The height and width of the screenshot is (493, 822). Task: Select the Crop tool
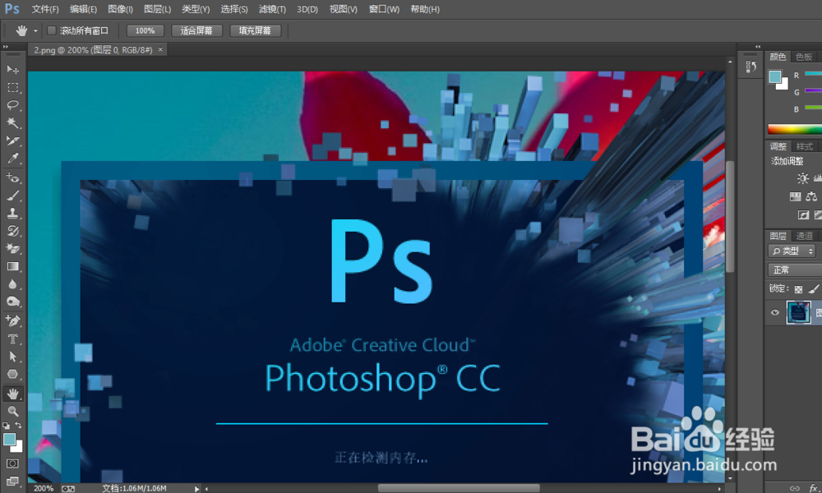coord(13,141)
